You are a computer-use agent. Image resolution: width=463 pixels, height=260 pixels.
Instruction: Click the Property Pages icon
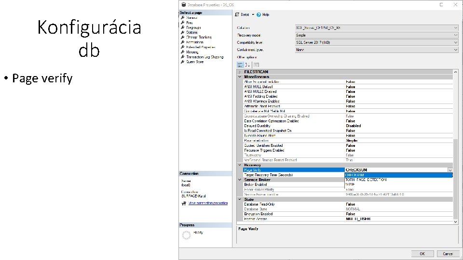pyautogui.click(x=256, y=65)
